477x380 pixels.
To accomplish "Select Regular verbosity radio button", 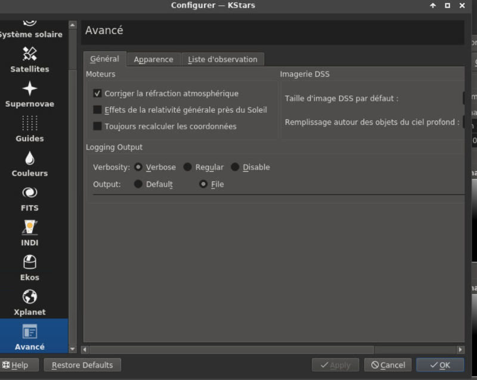I will tap(188, 167).
